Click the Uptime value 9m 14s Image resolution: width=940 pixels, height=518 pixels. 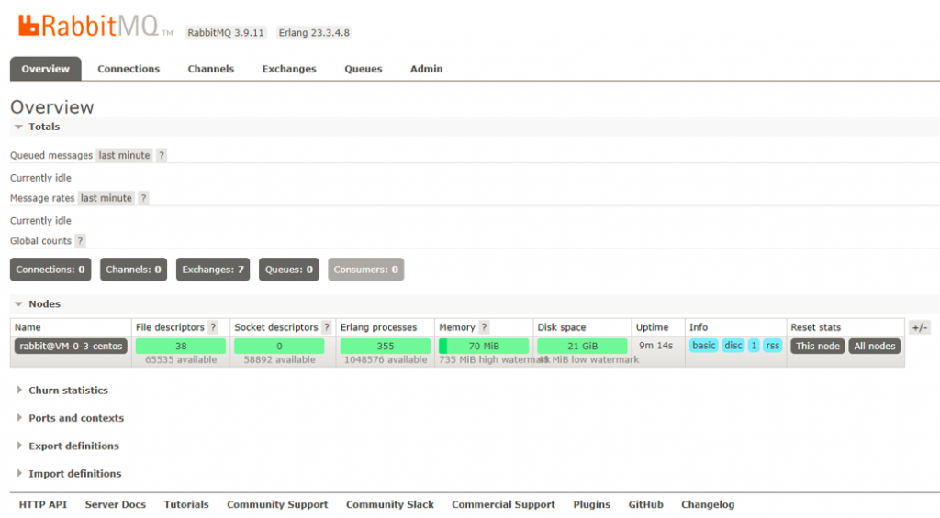(x=655, y=346)
